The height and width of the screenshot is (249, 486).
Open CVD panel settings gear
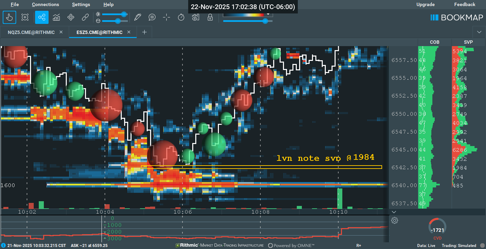[395, 220]
